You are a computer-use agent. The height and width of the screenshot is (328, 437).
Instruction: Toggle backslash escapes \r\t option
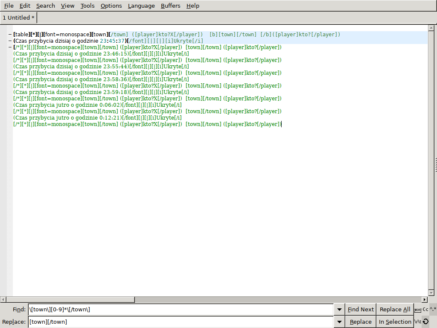pos(417,322)
